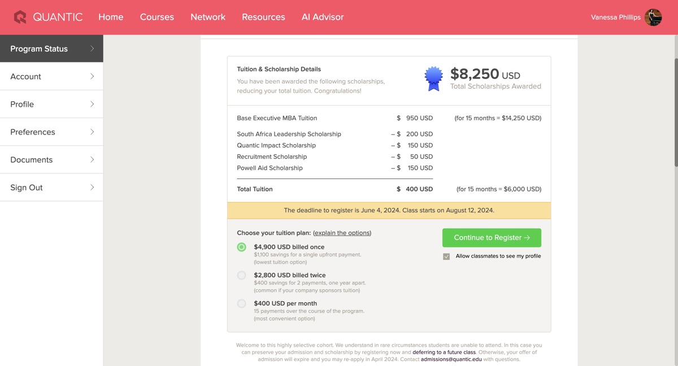Click the Profile row chevron icon
The image size is (678, 366).
[92, 104]
